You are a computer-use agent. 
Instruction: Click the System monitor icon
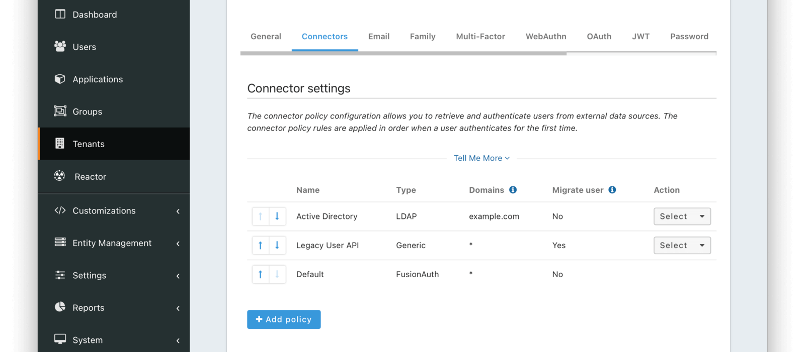tap(60, 339)
